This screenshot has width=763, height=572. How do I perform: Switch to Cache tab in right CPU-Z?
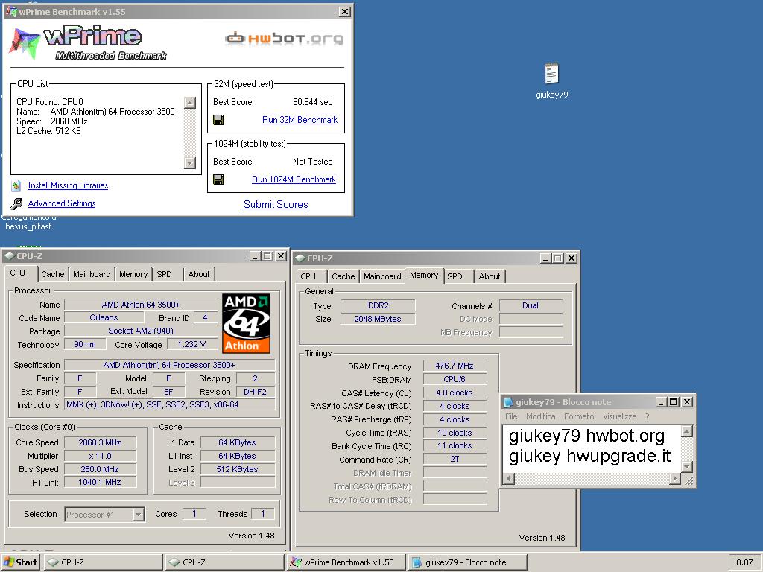[x=343, y=276]
